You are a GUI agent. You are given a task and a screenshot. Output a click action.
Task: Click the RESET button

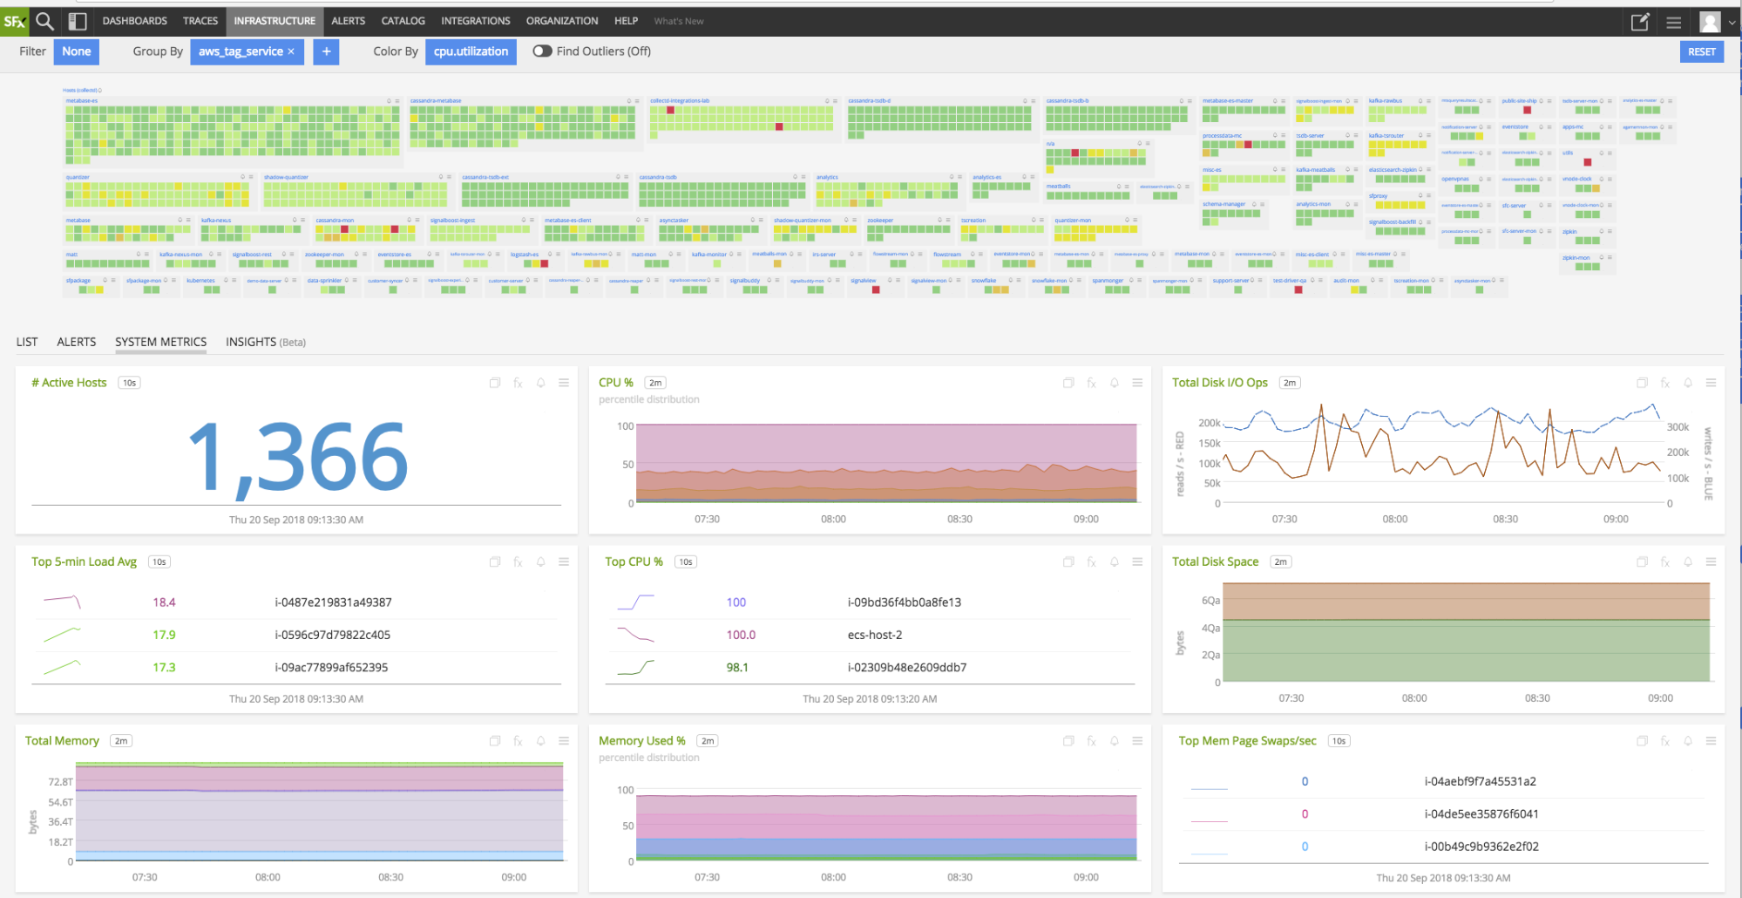pos(1701,51)
